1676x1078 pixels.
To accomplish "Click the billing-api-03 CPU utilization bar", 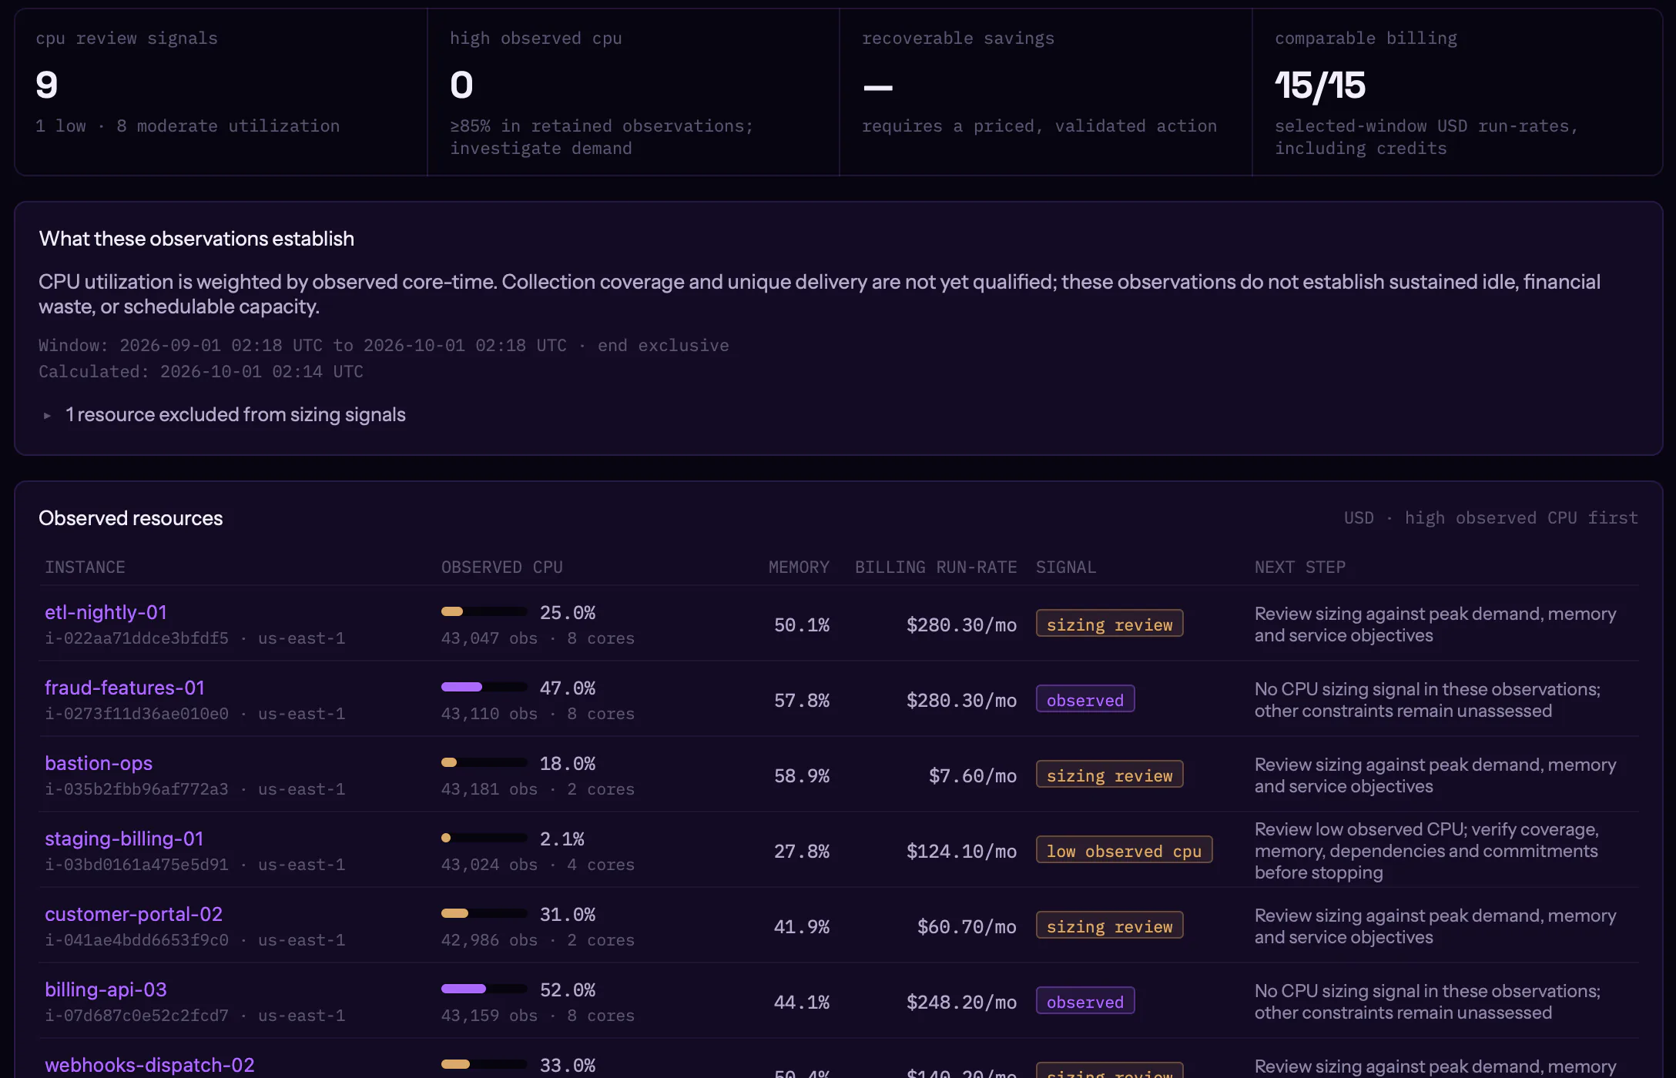I will coord(484,989).
